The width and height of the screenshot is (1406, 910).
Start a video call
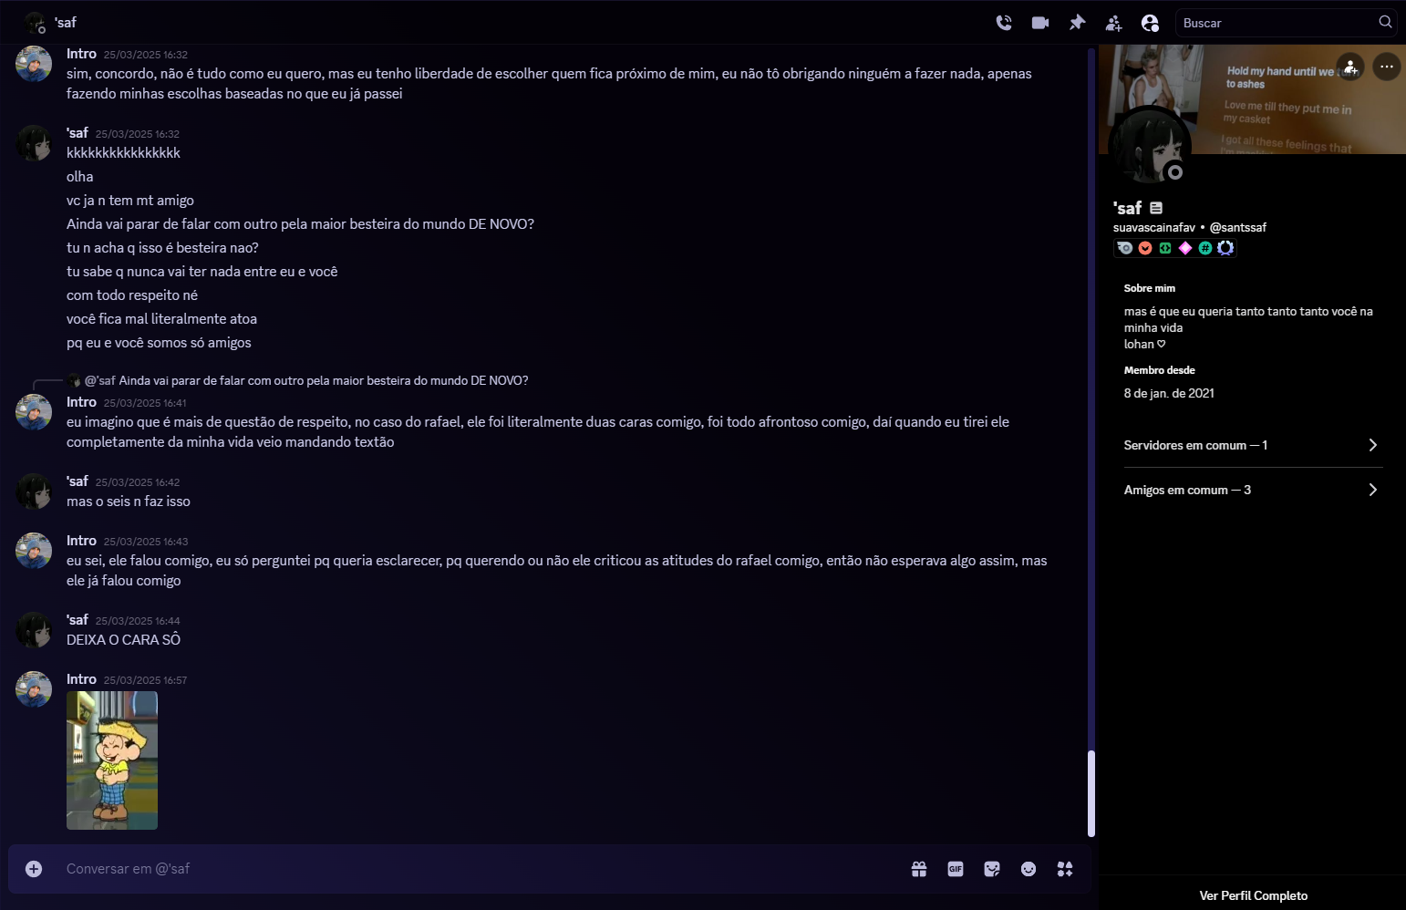(1040, 23)
